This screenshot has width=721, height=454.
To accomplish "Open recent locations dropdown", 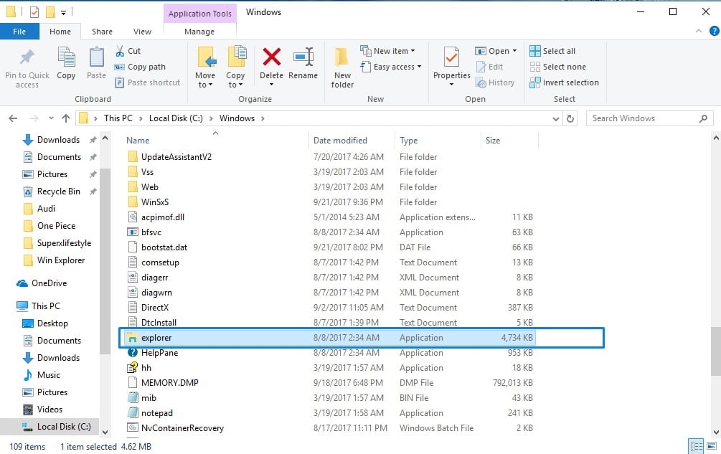I will [x=51, y=118].
